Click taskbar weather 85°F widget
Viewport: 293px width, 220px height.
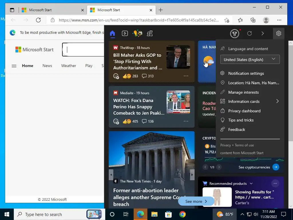[225, 214]
